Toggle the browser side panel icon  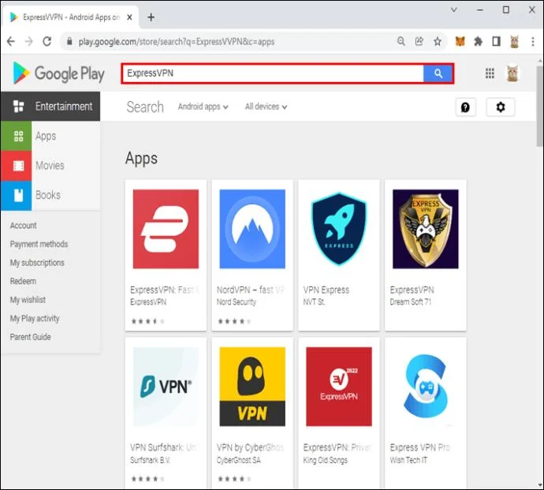point(496,42)
